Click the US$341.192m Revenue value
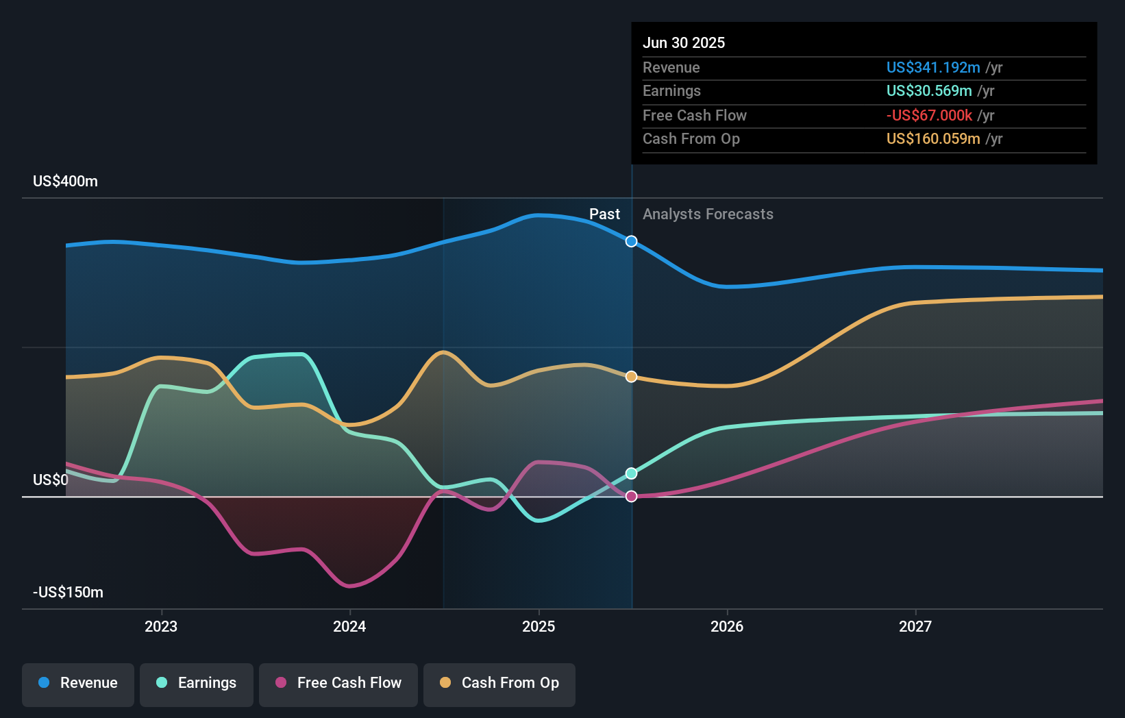 coord(932,68)
